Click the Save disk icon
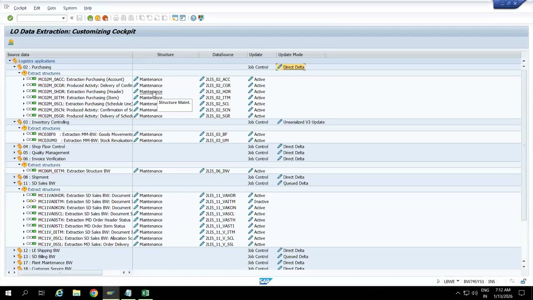Viewport: 533px width, 300px height. 79,18
